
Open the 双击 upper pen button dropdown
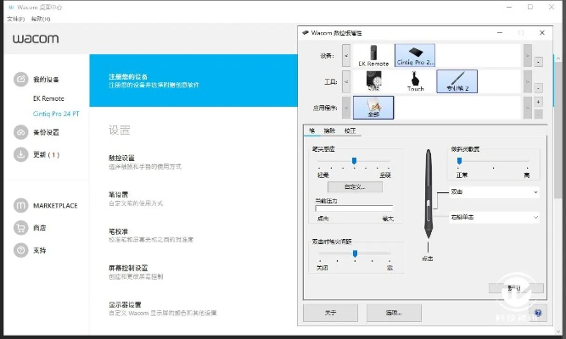click(x=495, y=192)
